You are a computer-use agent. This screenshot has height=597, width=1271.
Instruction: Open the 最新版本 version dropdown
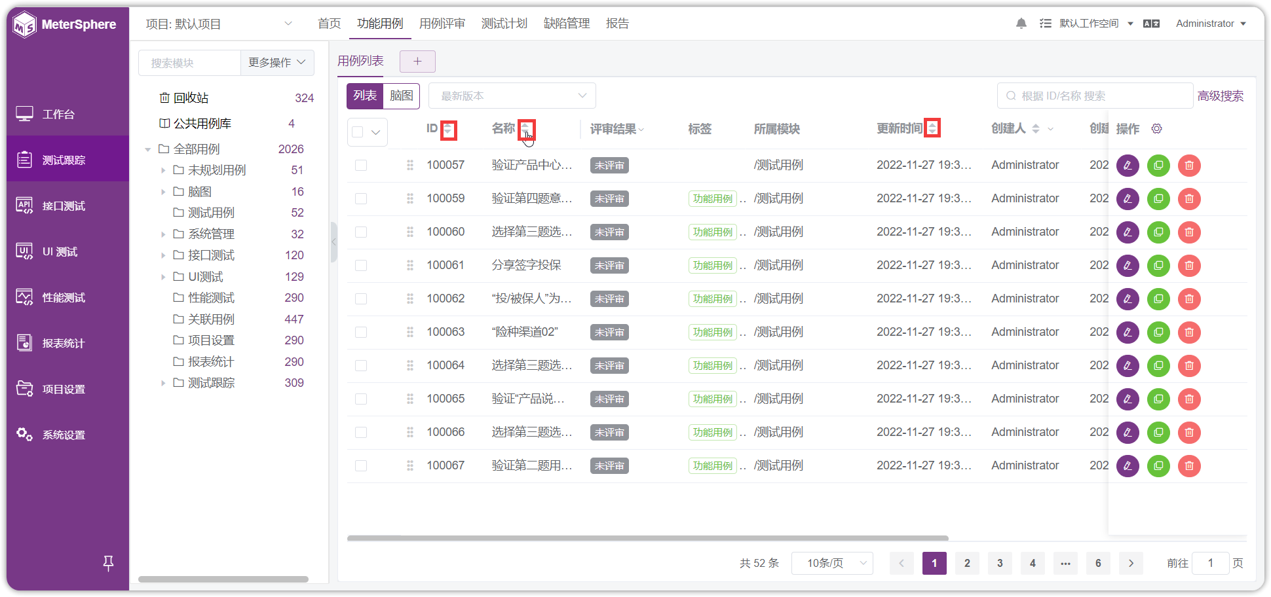[512, 96]
